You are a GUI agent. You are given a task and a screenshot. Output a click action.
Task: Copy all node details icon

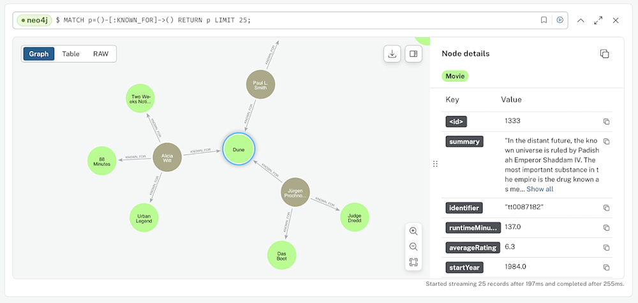605,54
